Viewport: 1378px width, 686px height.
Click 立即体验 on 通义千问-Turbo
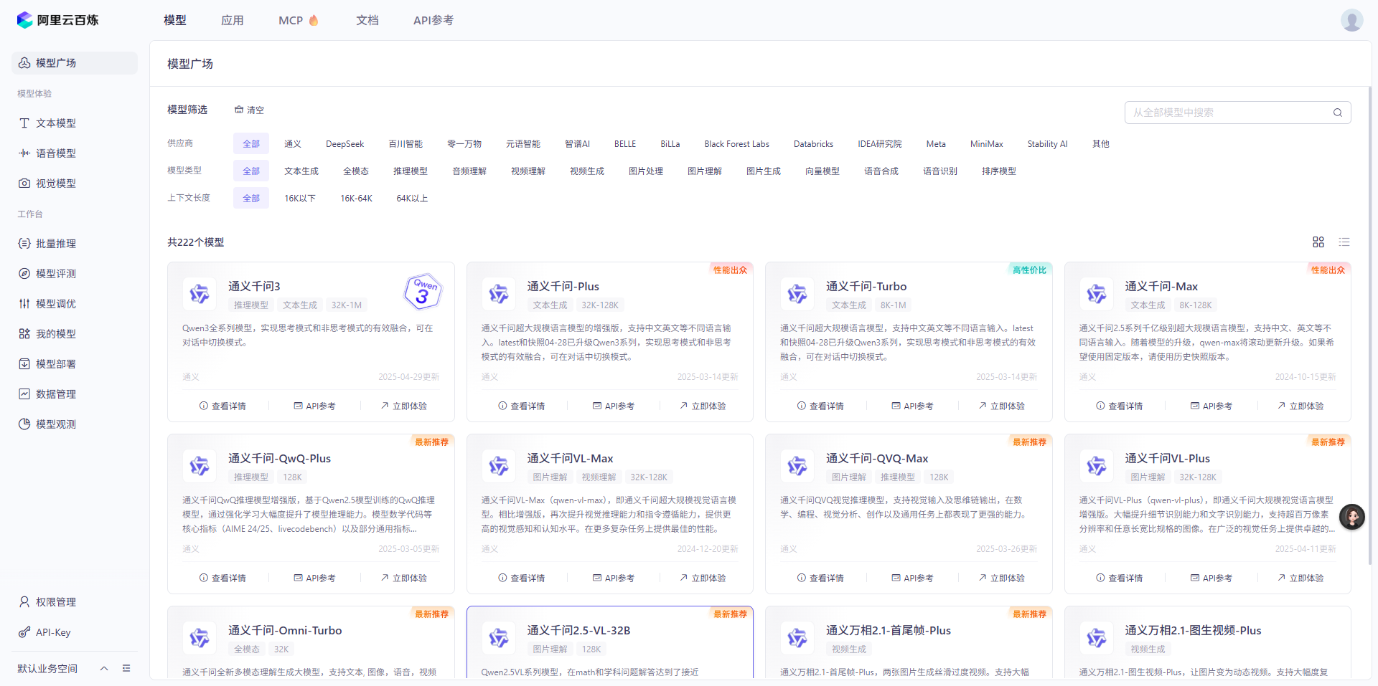[x=1001, y=406]
